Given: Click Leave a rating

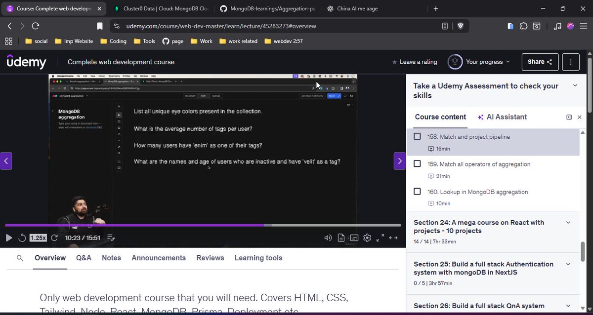Looking at the screenshot, I should click(x=414, y=62).
